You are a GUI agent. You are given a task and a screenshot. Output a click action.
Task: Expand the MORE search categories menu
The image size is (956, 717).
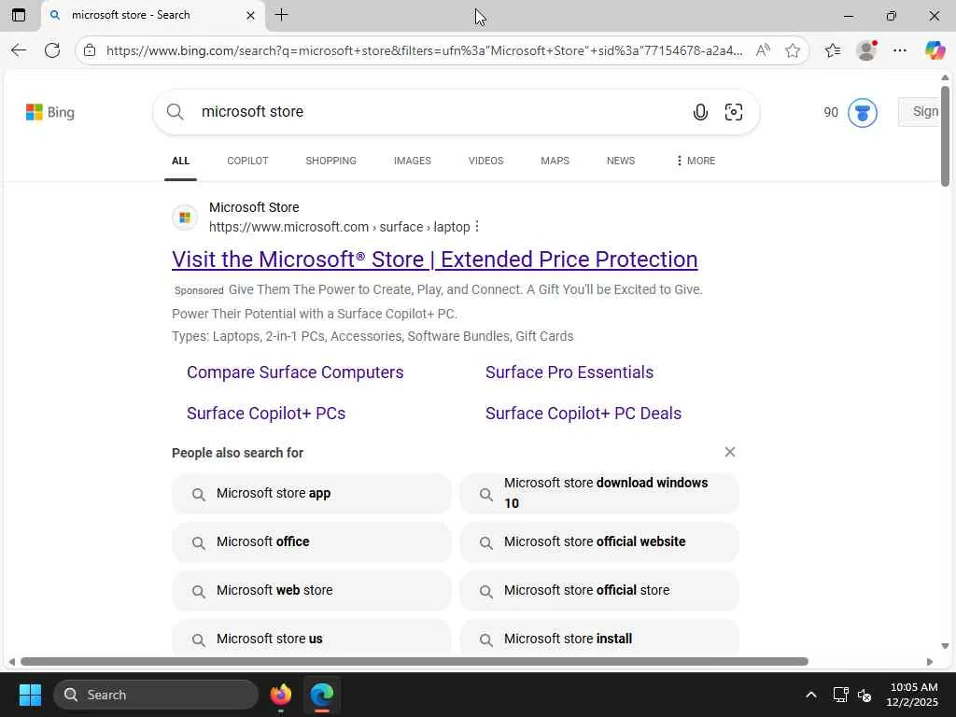[x=696, y=161]
